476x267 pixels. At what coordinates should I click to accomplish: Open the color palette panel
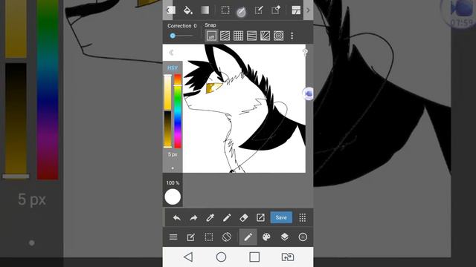tap(266, 237)
